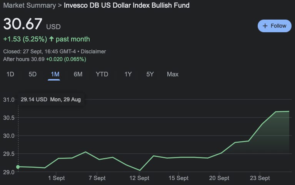Switch to the 5Y chart range
295x185 pixels.
(x=150, y=74)
